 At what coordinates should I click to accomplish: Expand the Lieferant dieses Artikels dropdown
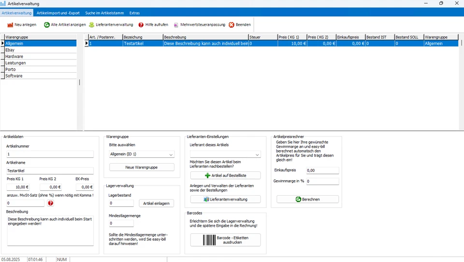[x=257, y=154]
